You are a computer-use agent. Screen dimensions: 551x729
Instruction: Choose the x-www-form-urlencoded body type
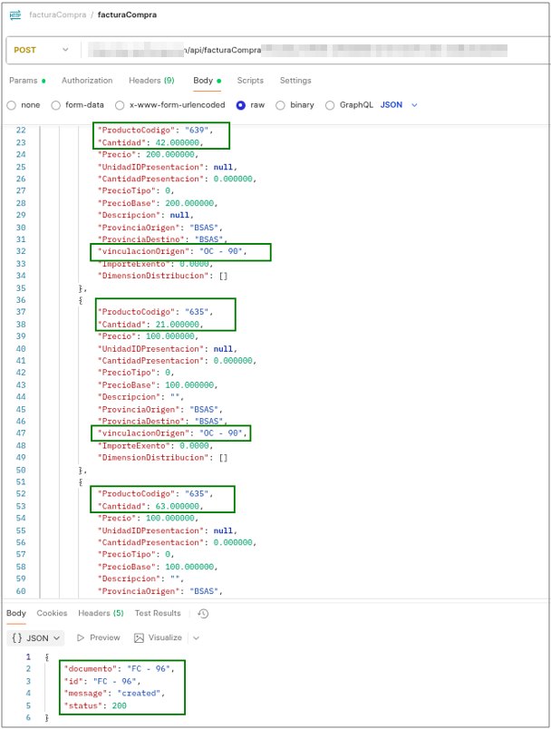(121, 105)
